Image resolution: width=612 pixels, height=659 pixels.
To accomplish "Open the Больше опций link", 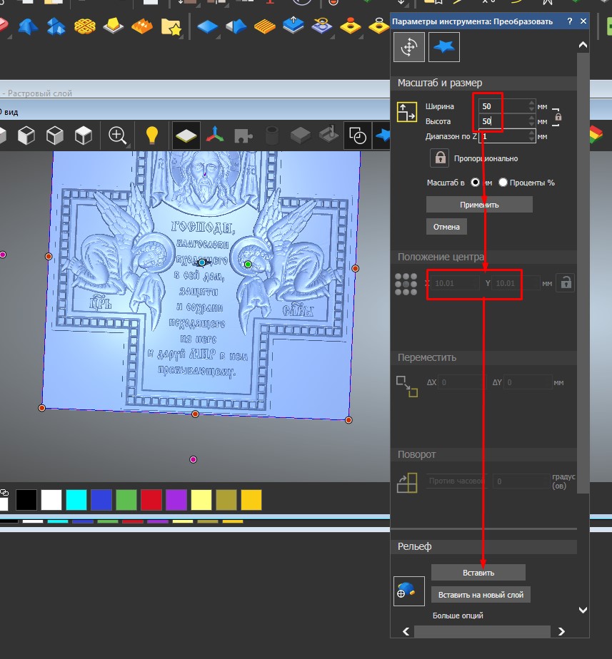I will coord(458,615).
